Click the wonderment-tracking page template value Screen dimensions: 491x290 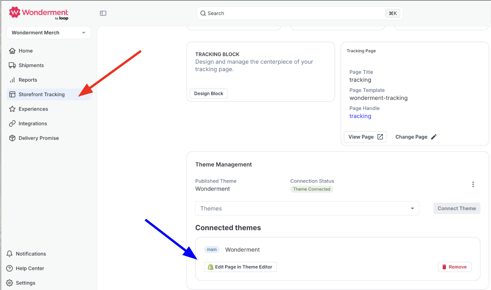pyautogui.click(x=379, y=98)
